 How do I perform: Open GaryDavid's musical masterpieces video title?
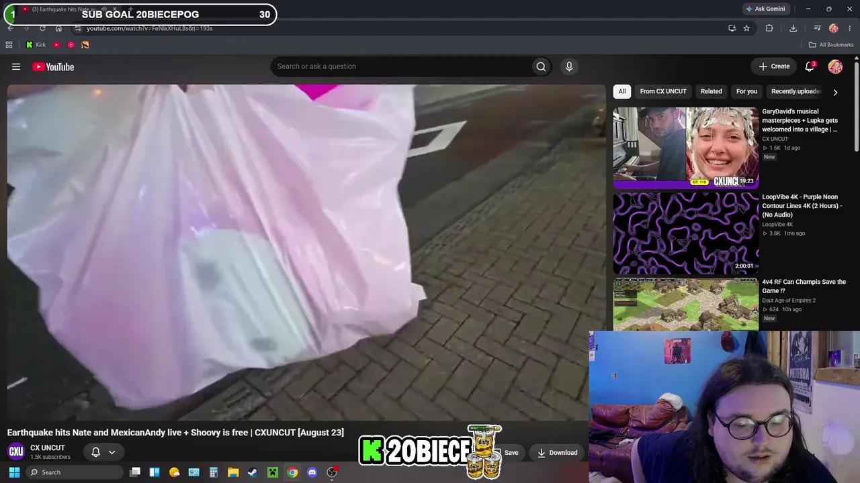pyautogui.click(x=800, y=120)
